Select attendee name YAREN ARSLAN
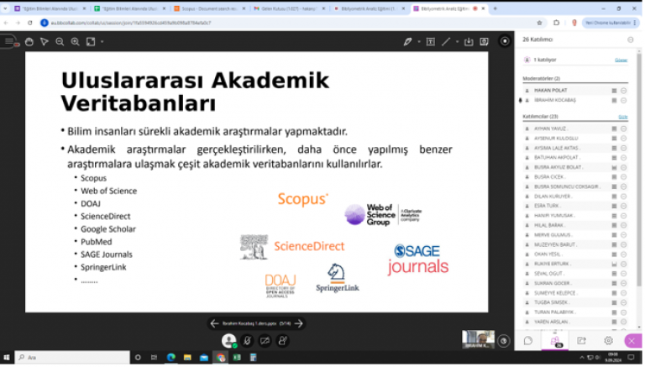This screenshot has height=367, width=645. [x=551, y=322]
